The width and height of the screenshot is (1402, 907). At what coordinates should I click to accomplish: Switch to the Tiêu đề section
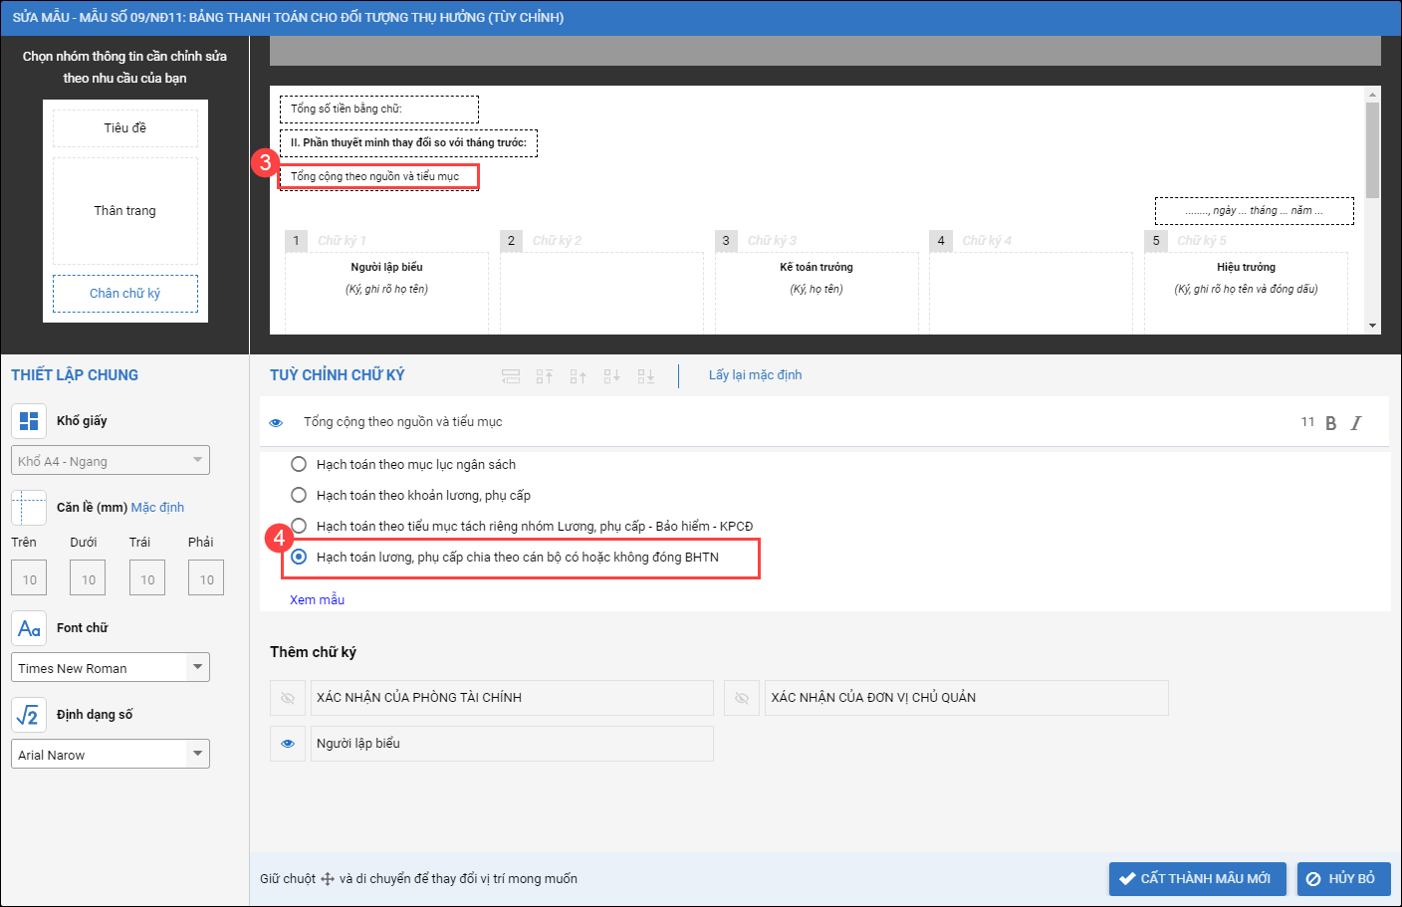125,128
